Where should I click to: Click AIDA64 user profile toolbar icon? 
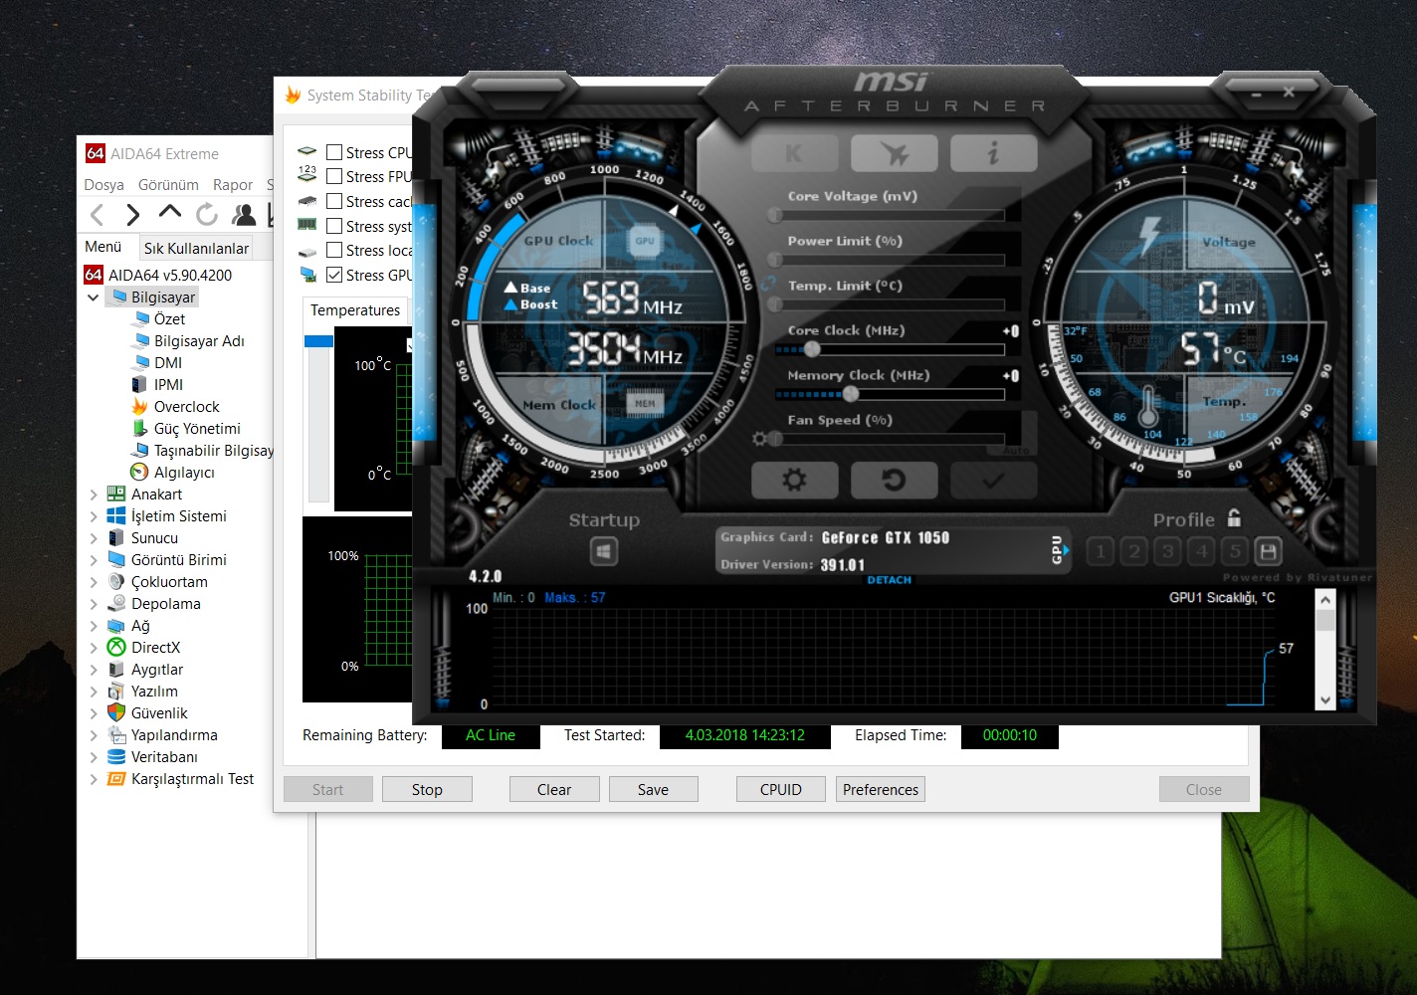pyautogui.click(x=244, y=214)
